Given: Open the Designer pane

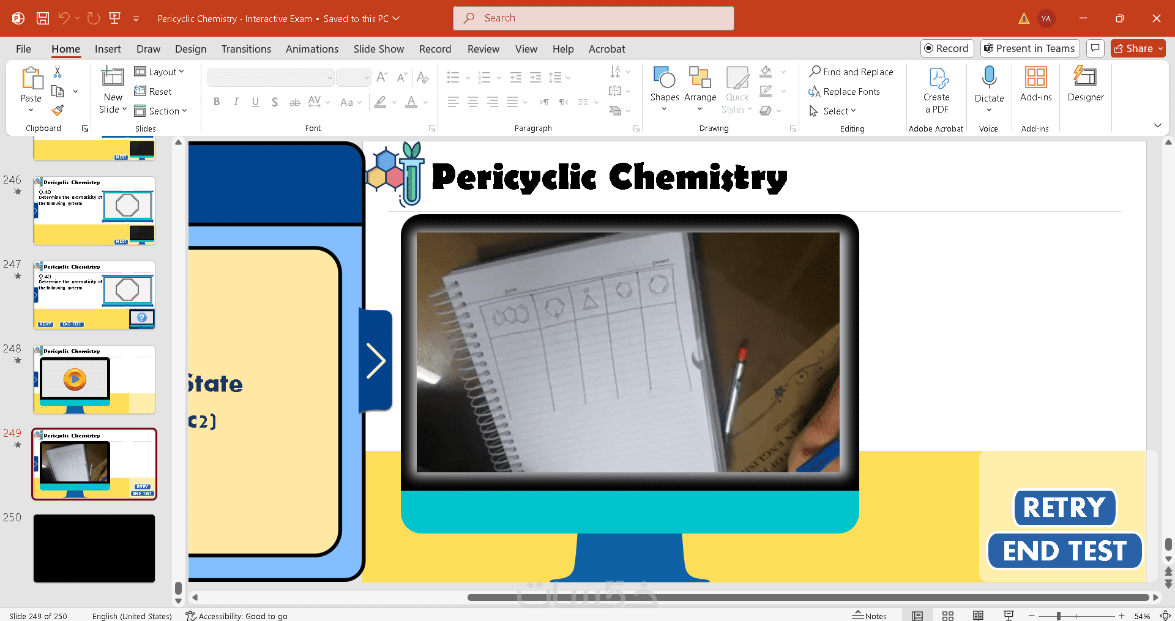Looking at the screenshot, I should coord(1086,84).
